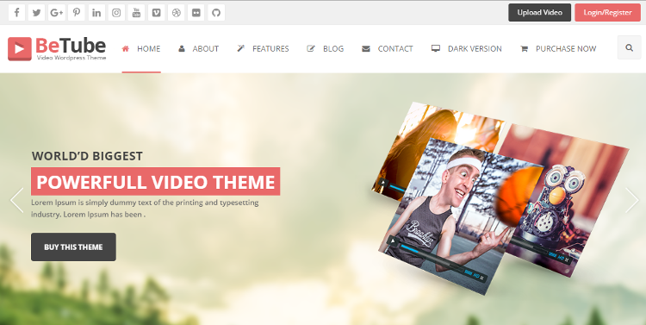This screenshot has width=646, height=325.
Task: Open the Flickr social icon
Action: tap(196, 13)
